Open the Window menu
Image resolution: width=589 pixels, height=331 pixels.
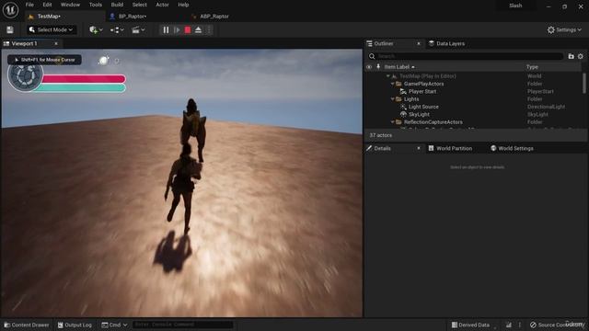(x=70, y=5)
